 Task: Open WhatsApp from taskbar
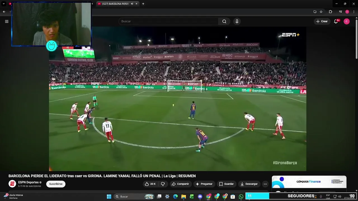241,197
